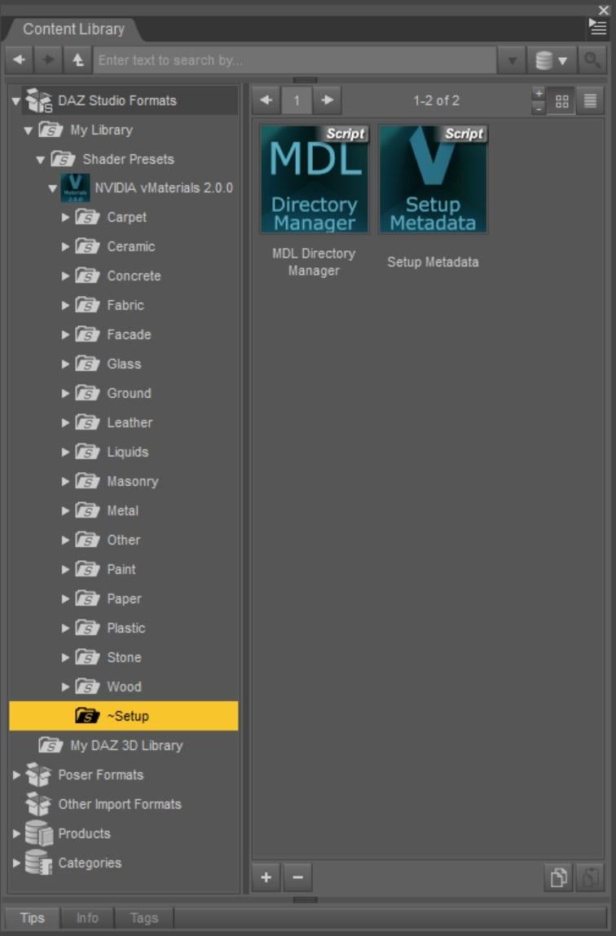
Task: Expand the Poser Formats node
Action: (x=16, y=775)
